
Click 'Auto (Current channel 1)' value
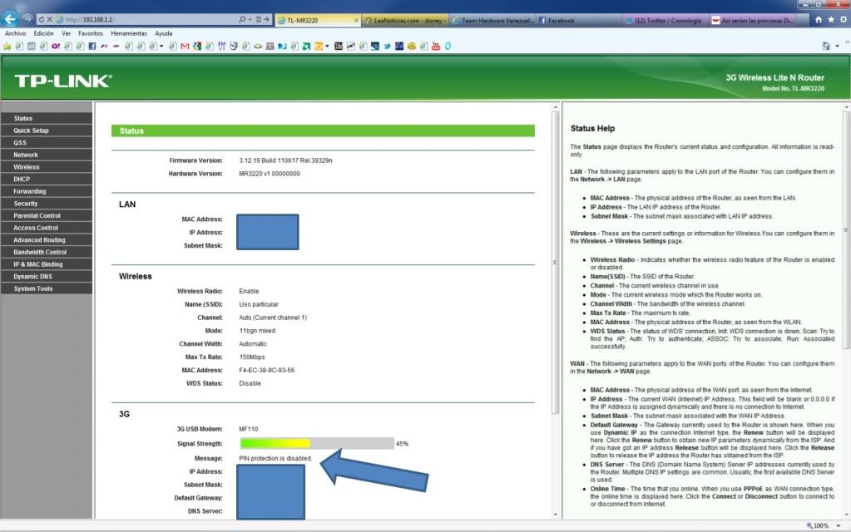[x=273, y=318]
